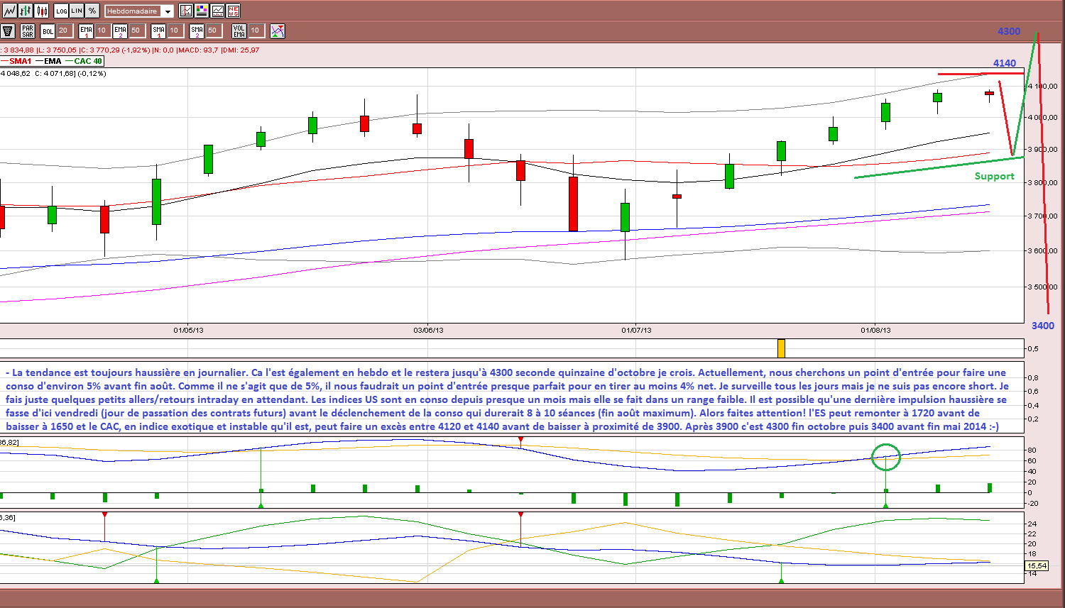This screenshot has height=608, width=1065.
Task: Click the yellow volume bar
Action: [x=781, y=348]
